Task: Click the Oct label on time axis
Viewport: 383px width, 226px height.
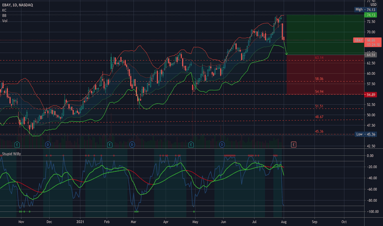Action: click(x=344, y=222)
